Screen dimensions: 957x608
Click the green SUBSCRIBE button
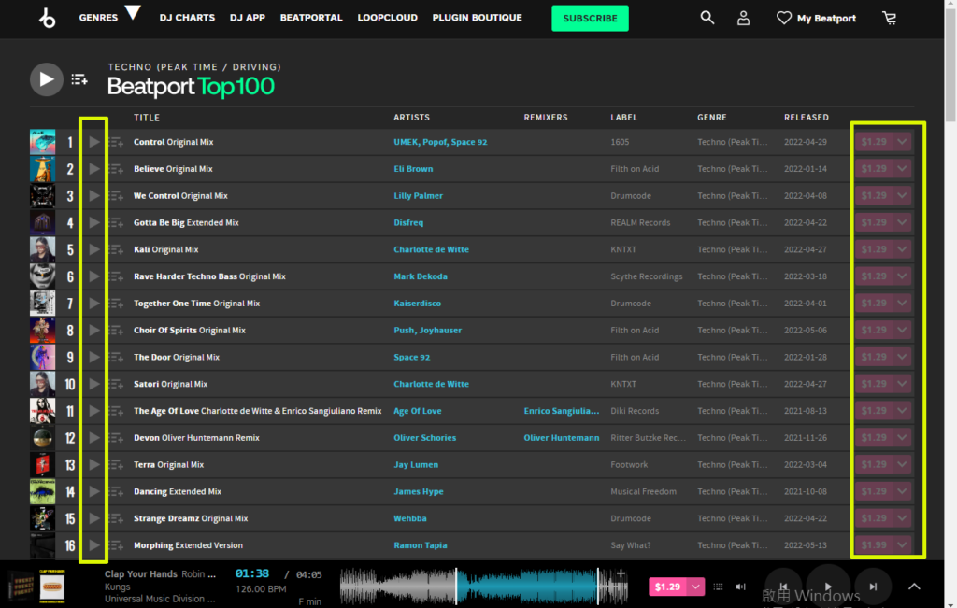(591, 19)
